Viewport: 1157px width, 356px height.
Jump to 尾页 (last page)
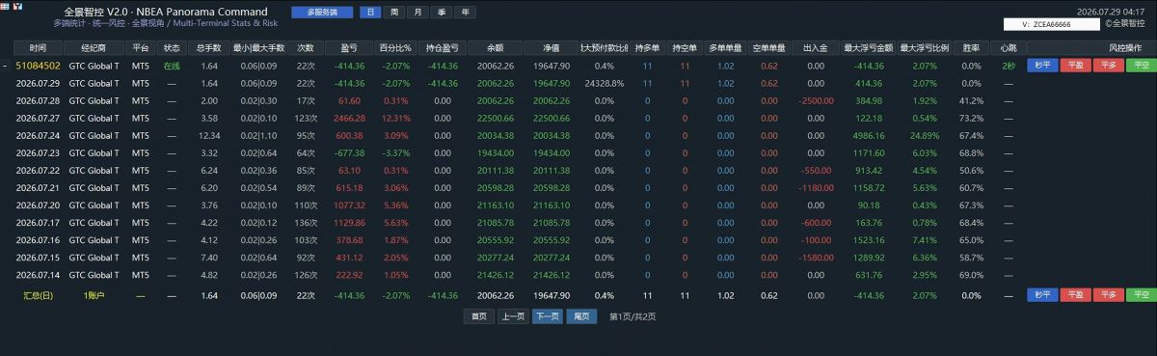(x=581, y=316)
